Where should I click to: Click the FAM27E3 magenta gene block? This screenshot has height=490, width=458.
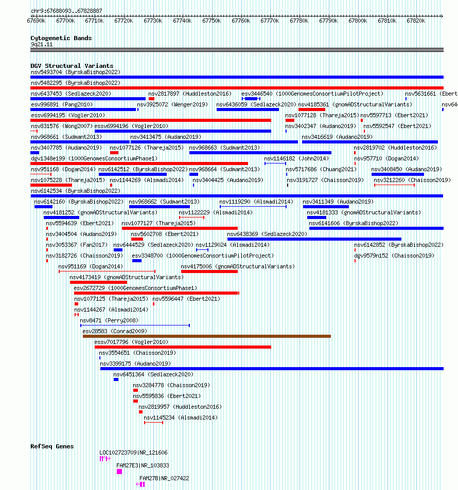[x=119, y=471]
